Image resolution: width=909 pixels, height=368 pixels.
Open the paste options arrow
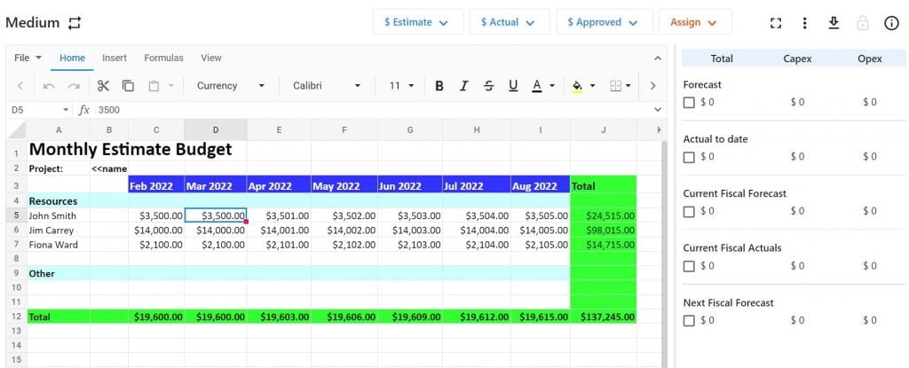(x=171, y=86)
